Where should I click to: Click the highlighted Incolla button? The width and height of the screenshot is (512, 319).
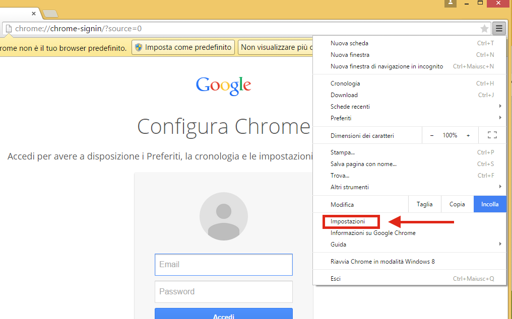(x=490, y=204)
